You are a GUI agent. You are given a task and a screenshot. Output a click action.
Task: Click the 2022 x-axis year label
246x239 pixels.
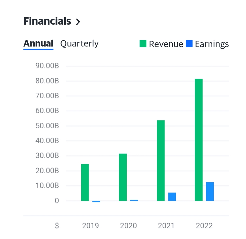tap(204, 226)
